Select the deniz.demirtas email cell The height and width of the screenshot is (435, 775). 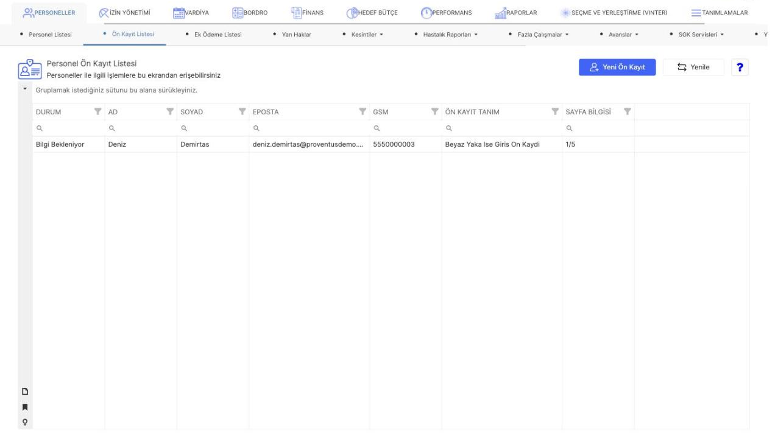309,144
